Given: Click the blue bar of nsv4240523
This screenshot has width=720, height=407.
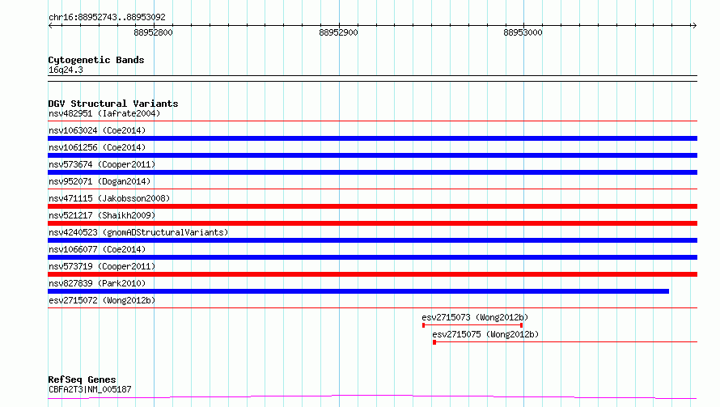Looking at the screenshot, I should point(372,240).
